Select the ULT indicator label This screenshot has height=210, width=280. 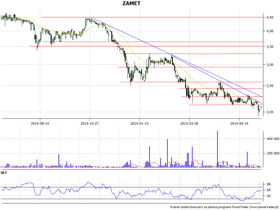(x=4, y=173)
